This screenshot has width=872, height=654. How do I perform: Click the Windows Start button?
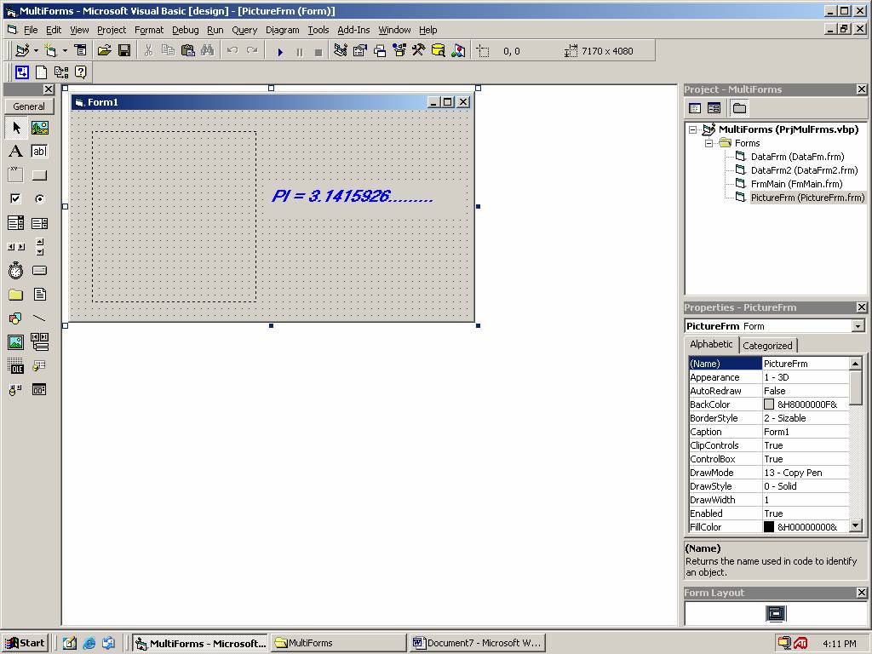click(x=24, y=643)
